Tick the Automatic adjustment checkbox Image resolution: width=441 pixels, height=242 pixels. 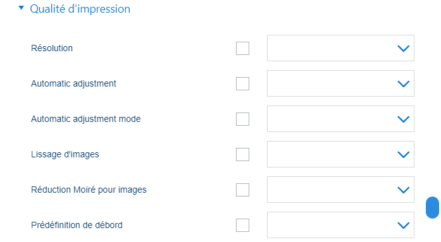point(242,83)
